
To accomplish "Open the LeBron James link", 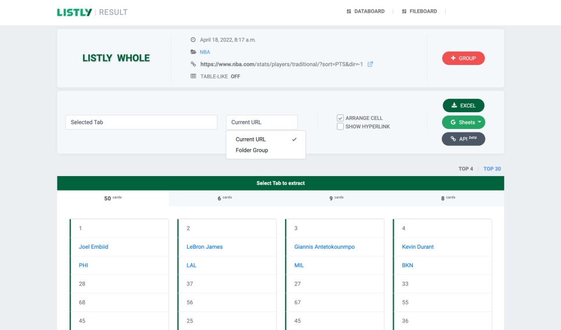I will [204, 246].
